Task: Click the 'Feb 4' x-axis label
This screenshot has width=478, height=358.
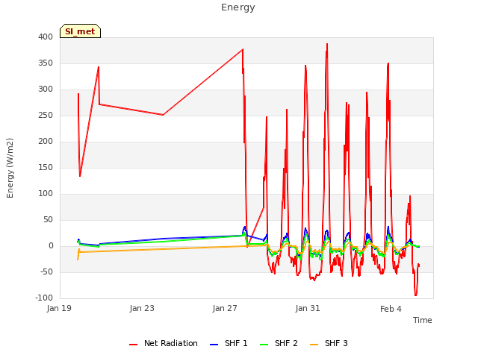Action: click(391, 309)
